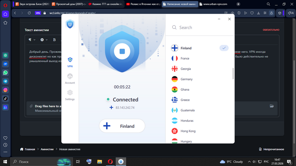Open File Explorer from the taskbar

[x=99, y=162]
